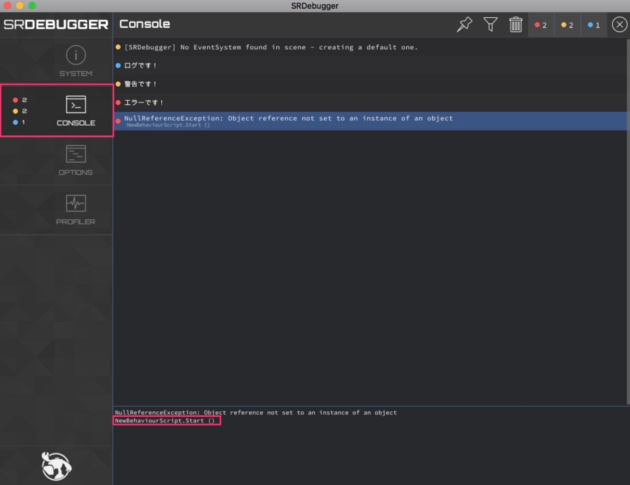This screenshot has height=485, width=630.
Task: Click the Stompy Robot logo
Action: click(x=56, y=466)
